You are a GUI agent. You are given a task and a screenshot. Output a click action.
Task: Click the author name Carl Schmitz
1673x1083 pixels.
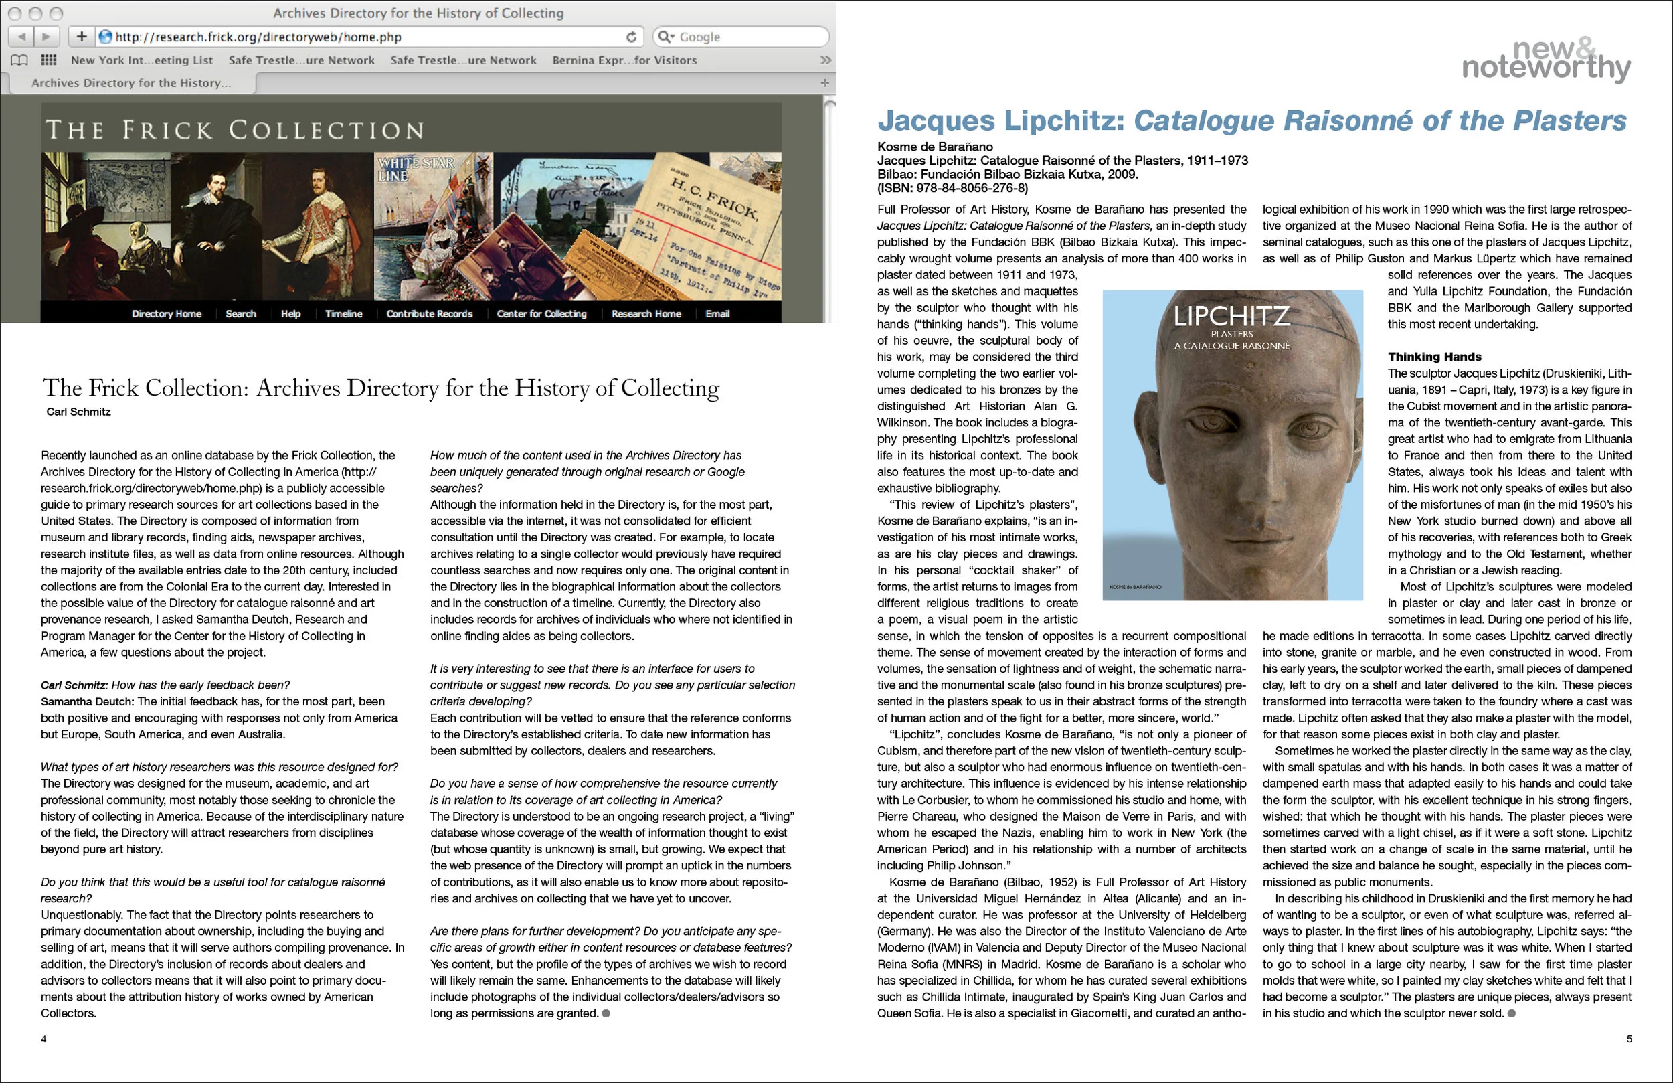click(79, 412)
